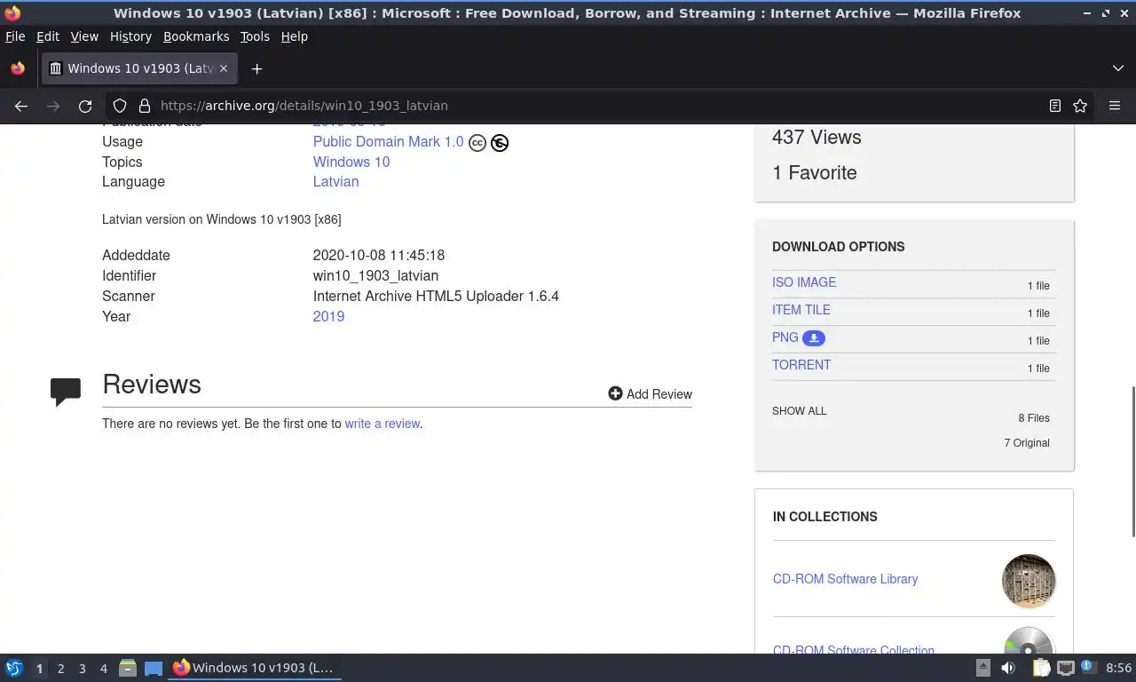Click the '1 Favorite' text
The width and height of the screenshot is (1136, 682).
click(815, 173)
